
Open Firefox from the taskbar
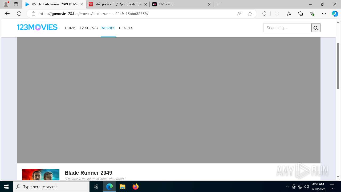pyautogui.click(x=136, y=187)
